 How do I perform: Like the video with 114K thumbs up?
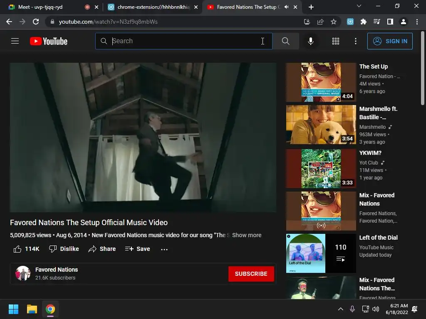click(26, 249)
